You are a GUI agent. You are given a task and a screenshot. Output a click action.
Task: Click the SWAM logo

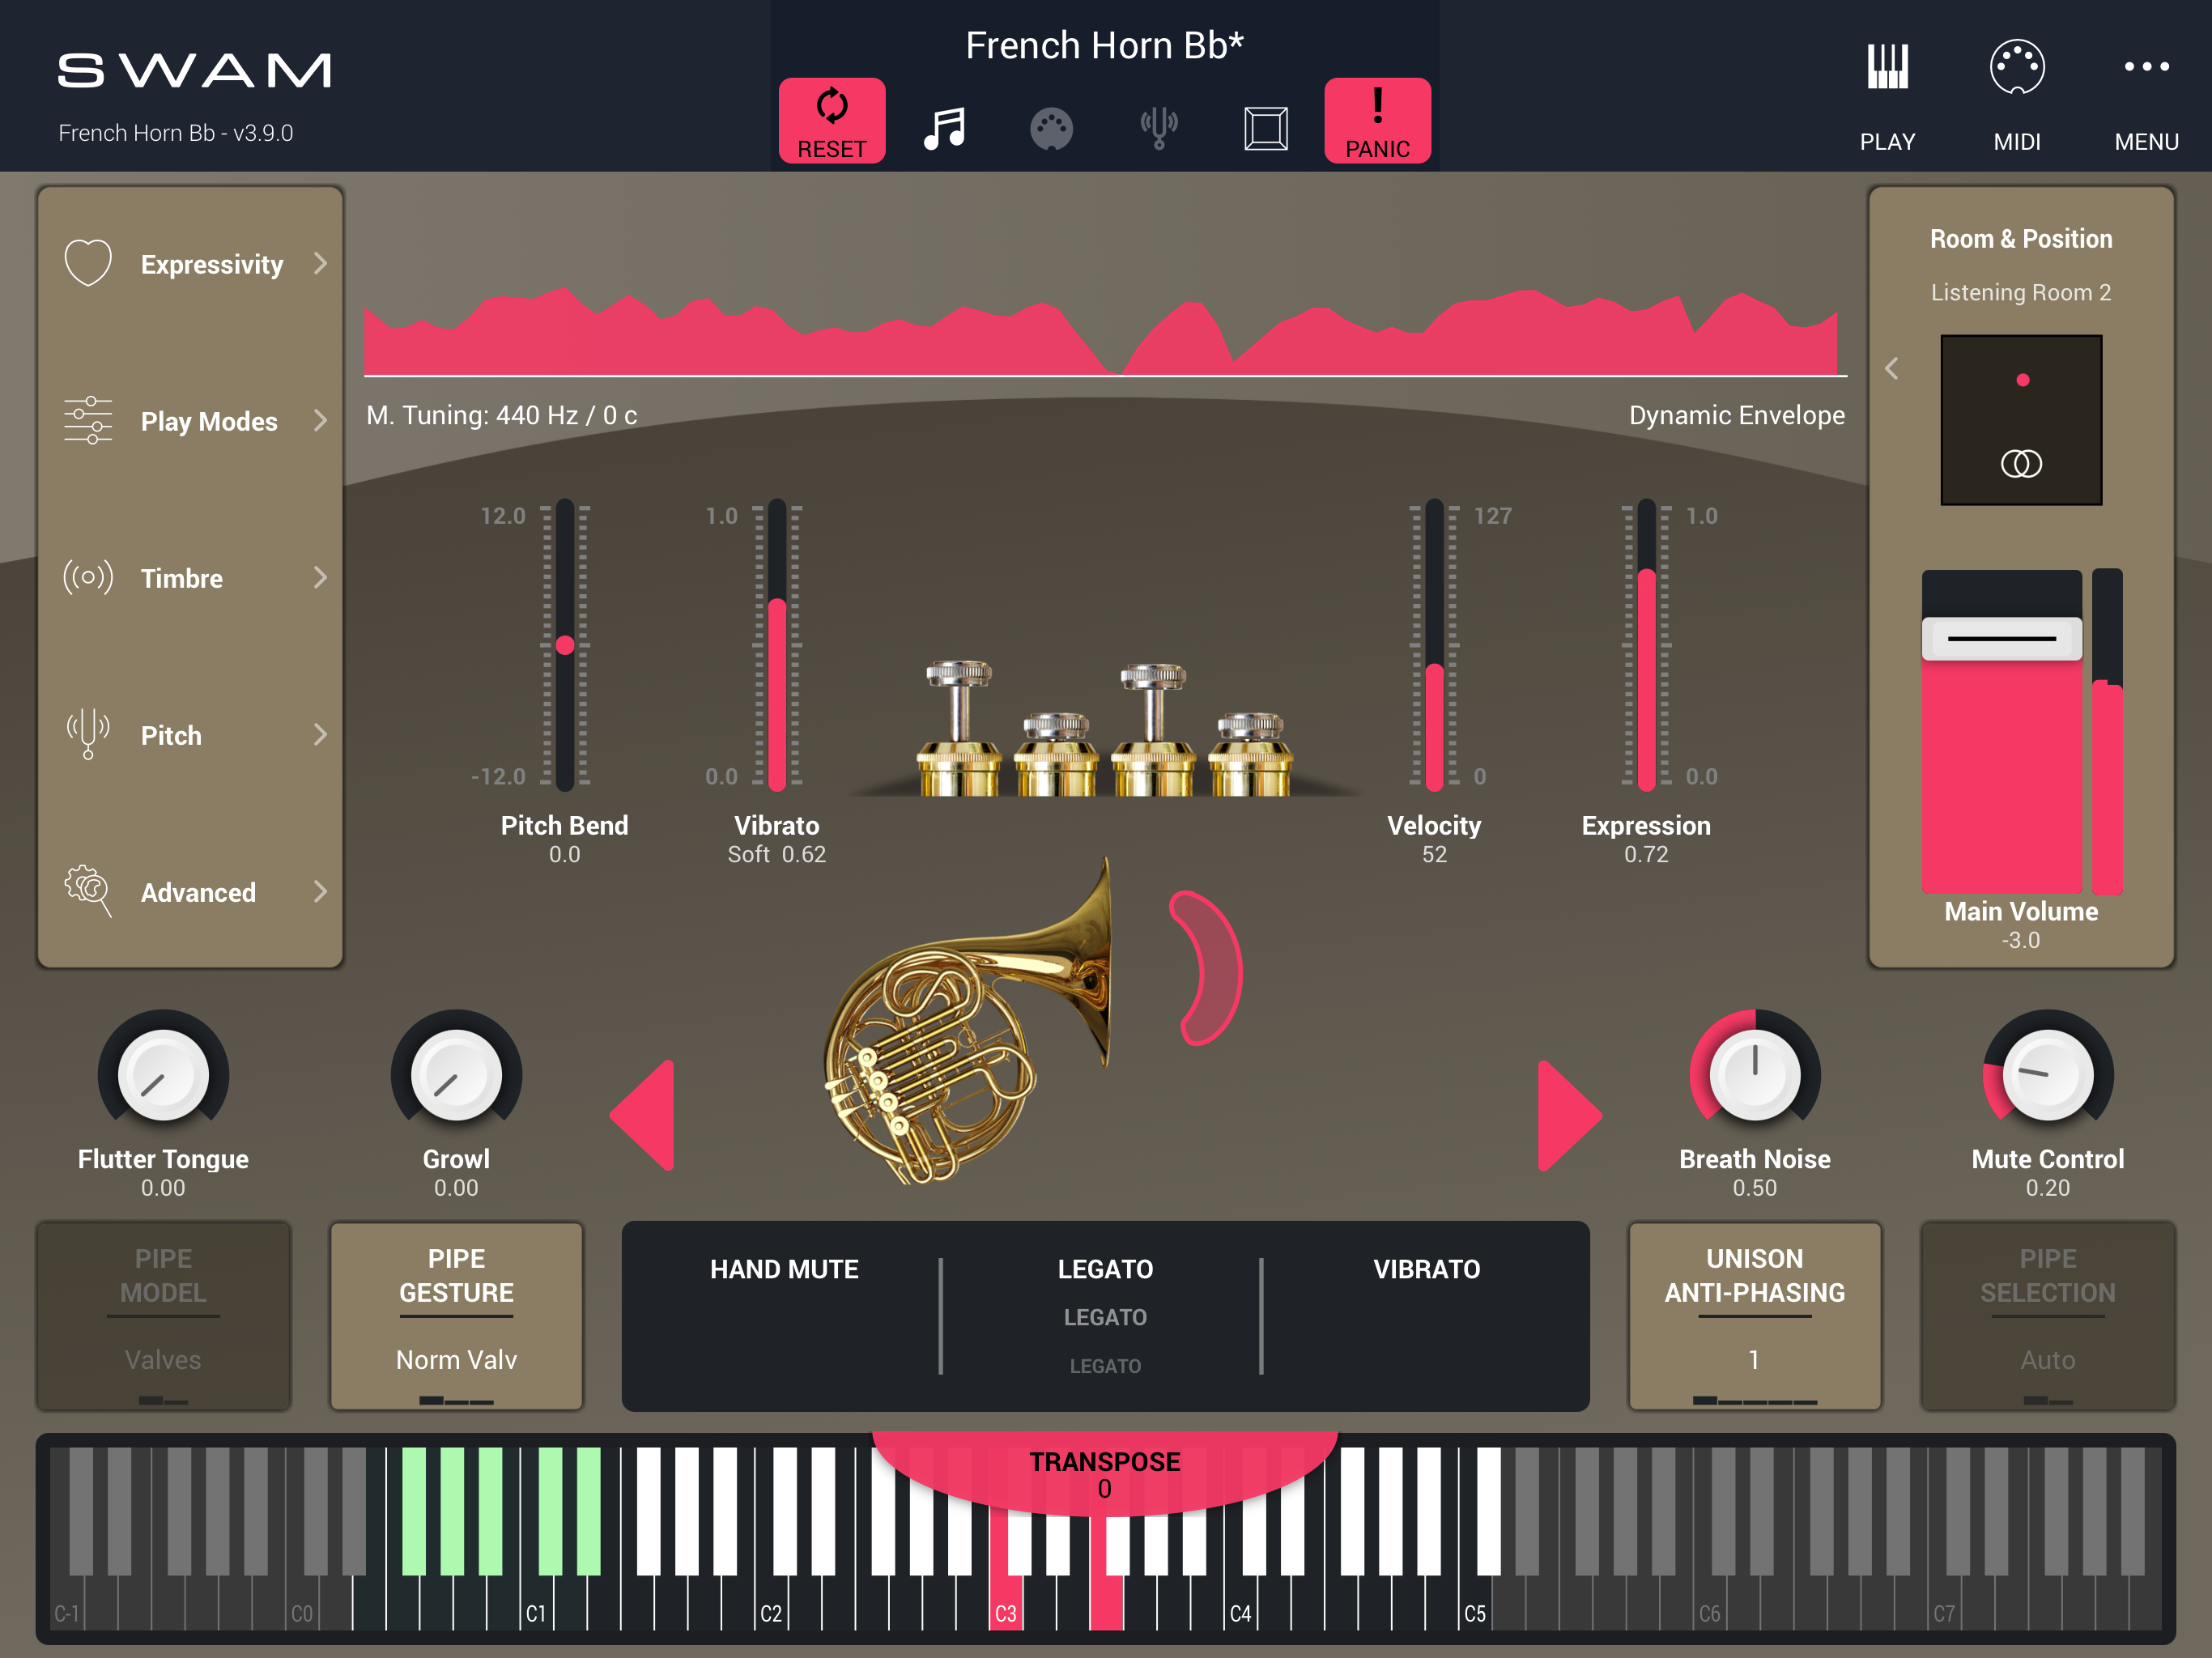194,70
